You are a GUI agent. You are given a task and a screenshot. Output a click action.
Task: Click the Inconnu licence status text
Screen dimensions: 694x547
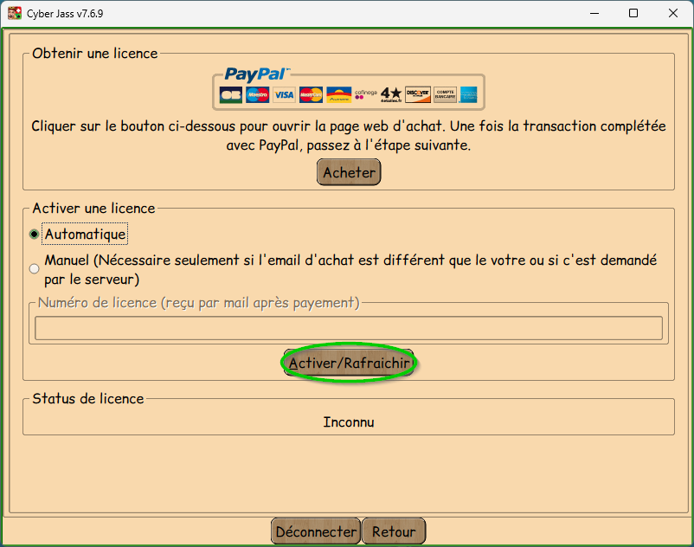(349, 422)
